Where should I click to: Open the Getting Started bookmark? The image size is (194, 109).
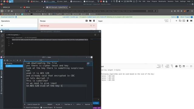pyautogui.click(x=7, y=14)
